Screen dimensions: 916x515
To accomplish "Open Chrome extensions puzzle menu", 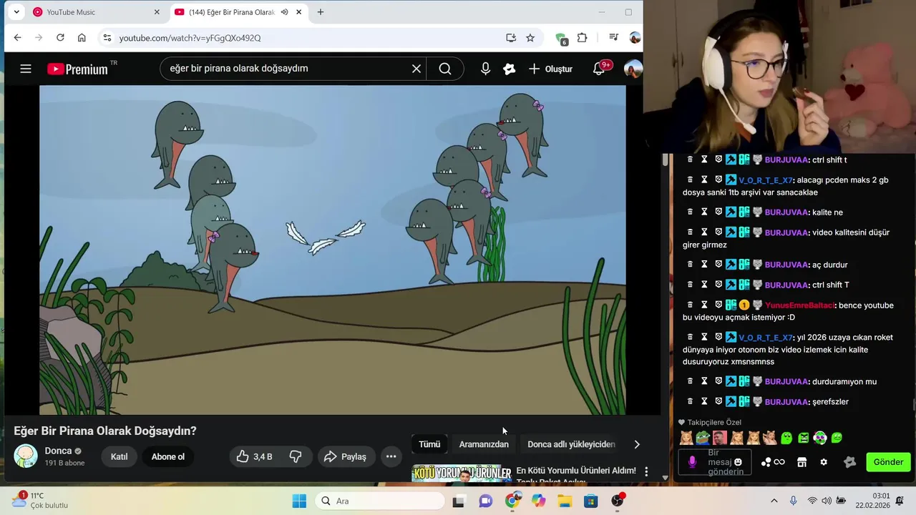I will coord(583,38).
